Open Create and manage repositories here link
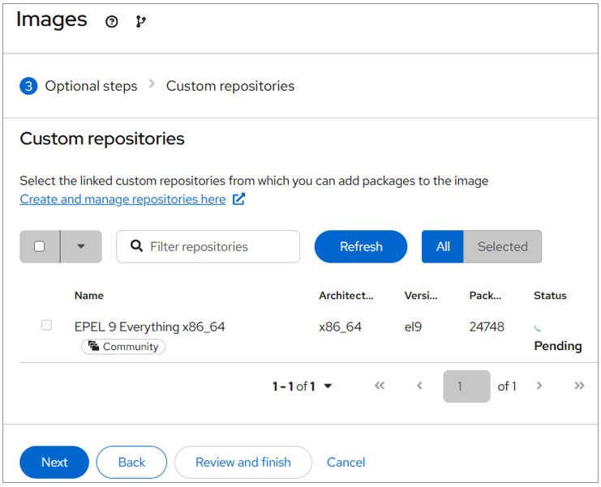The image size is (601, 487). click(x=122, y=199)
